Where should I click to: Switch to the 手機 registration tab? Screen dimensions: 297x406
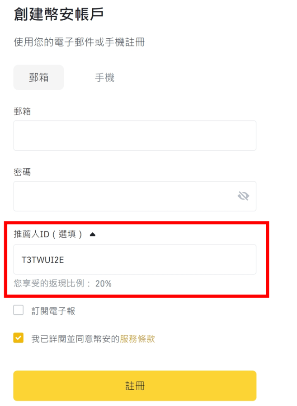click(104, 78)
